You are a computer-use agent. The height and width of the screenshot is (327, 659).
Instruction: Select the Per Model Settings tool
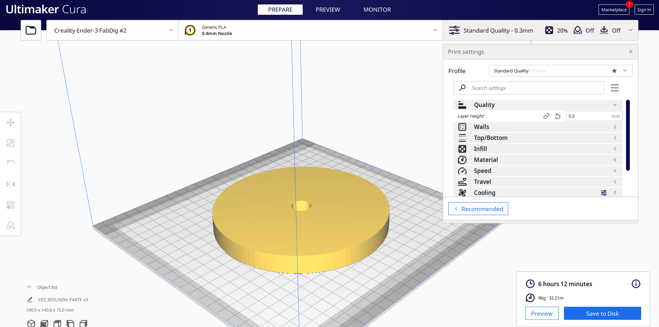point(11,205)
